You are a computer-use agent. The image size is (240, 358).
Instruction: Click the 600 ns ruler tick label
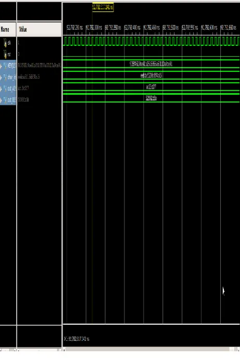click(209, 28)
